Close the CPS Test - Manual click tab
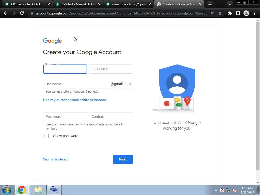The height and width of the screenshot is (195, 260). (x=99, y=4)
